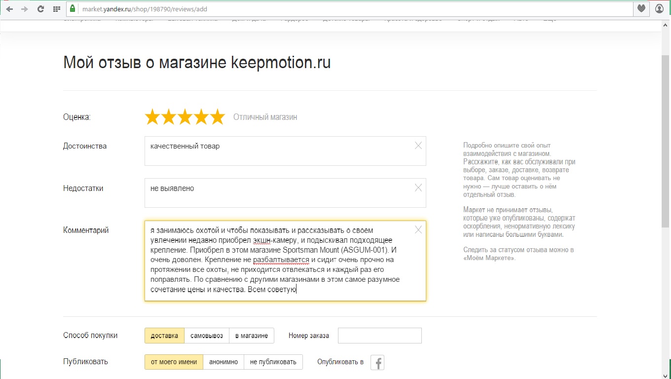Set rating to five stars
This screenshot has height=379, width=671.
click(x=217, y=117)
